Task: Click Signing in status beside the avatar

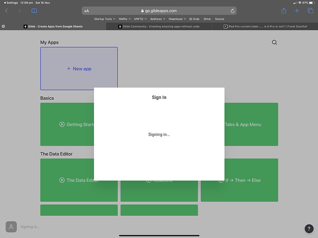Action: tap(30, 227)
